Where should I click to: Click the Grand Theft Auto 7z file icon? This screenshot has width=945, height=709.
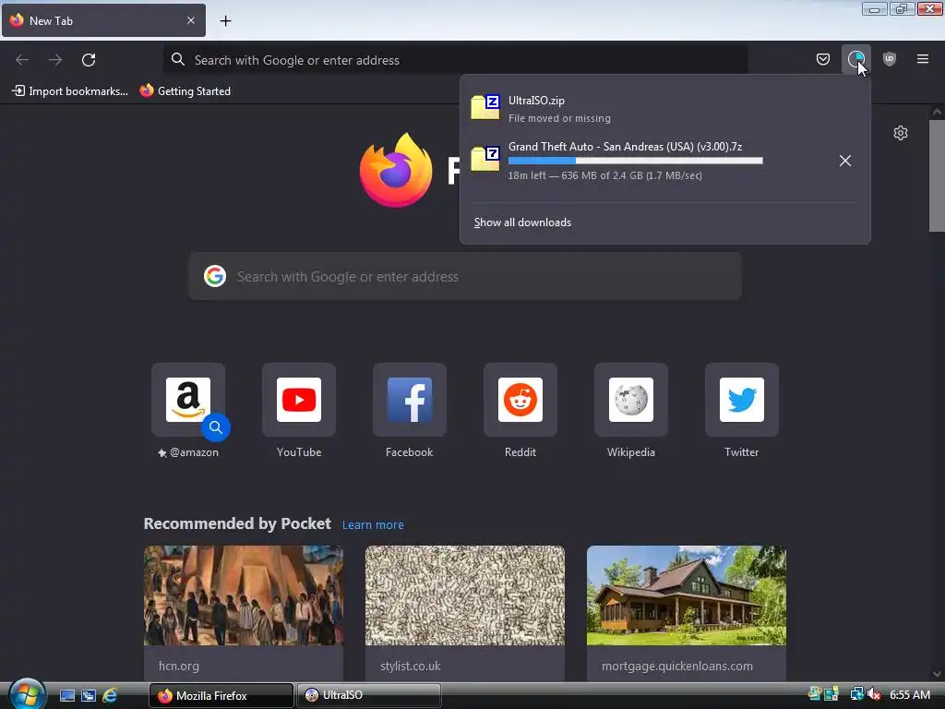485,159
